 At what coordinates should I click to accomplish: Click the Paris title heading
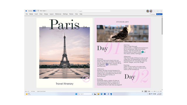[64, 24]
